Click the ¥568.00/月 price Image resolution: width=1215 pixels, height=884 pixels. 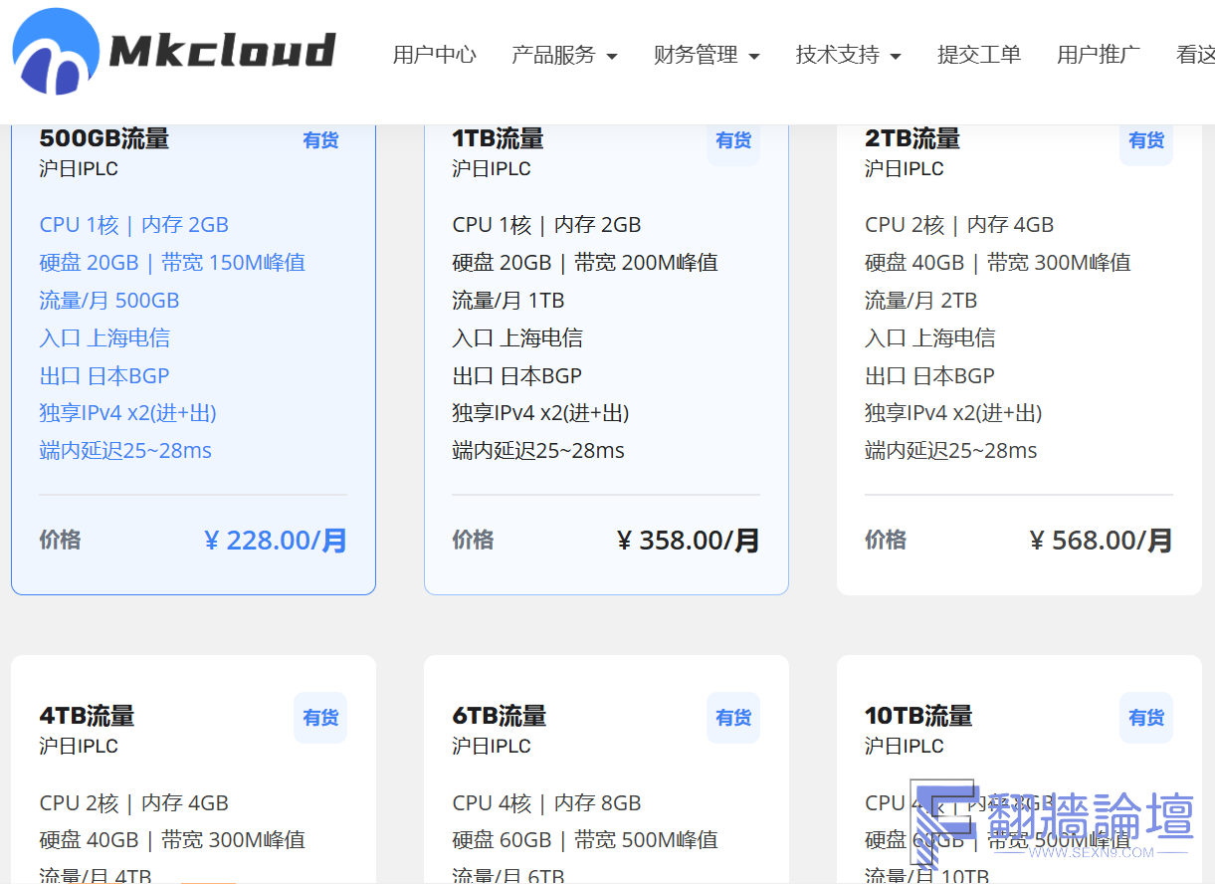[x=1102, y=541]
